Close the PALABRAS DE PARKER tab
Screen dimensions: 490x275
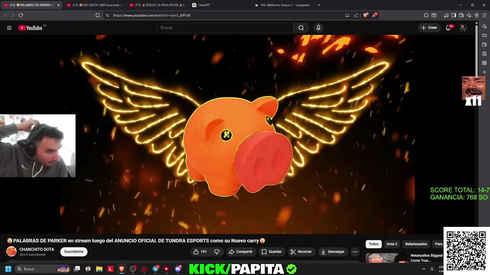coord(58,5)
